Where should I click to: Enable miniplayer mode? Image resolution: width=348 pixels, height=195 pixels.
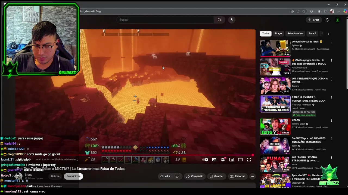pyautogui.click(x=232, y=160)
